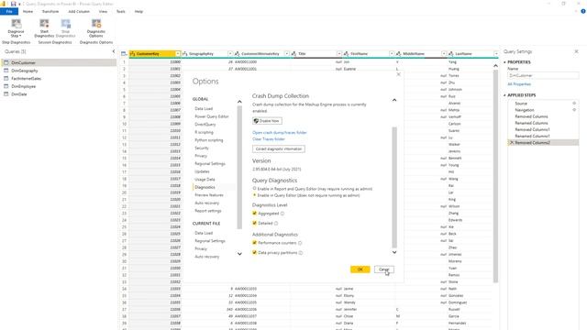Click the FactInternetSales query table icon
Viewport: 587px width, 330px height.
pyautogui.click(x=6, y=78)
